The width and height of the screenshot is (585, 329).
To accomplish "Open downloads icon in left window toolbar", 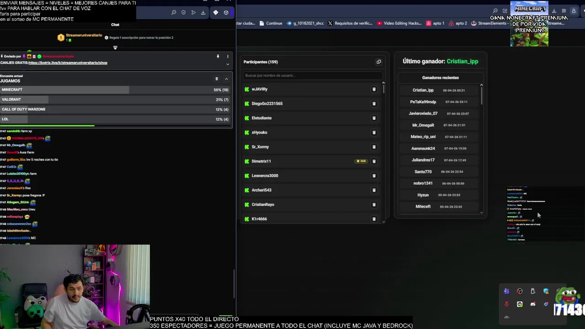I will (203, 12).
